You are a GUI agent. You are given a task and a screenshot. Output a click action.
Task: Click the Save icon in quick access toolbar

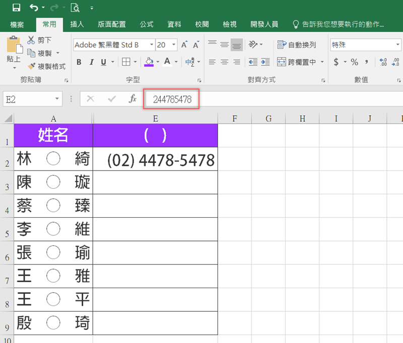tap(16, 8)
